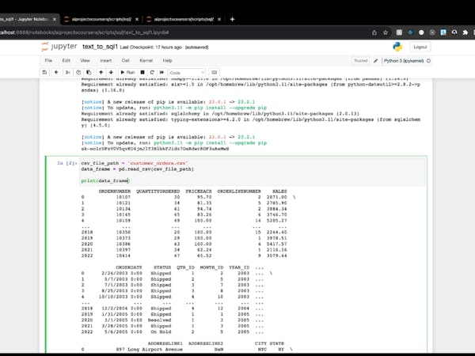Screen dimensions: 475x356
Task: Click the In [2] cell prompt
Action: click(67, 163)
